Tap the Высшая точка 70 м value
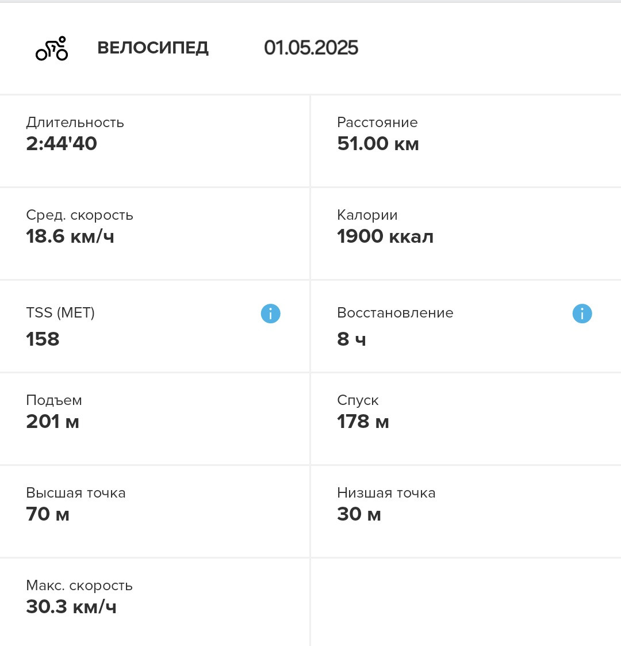The height and width of the screenshot is (646, 621). pyautogui.click(x=48, y=514)
